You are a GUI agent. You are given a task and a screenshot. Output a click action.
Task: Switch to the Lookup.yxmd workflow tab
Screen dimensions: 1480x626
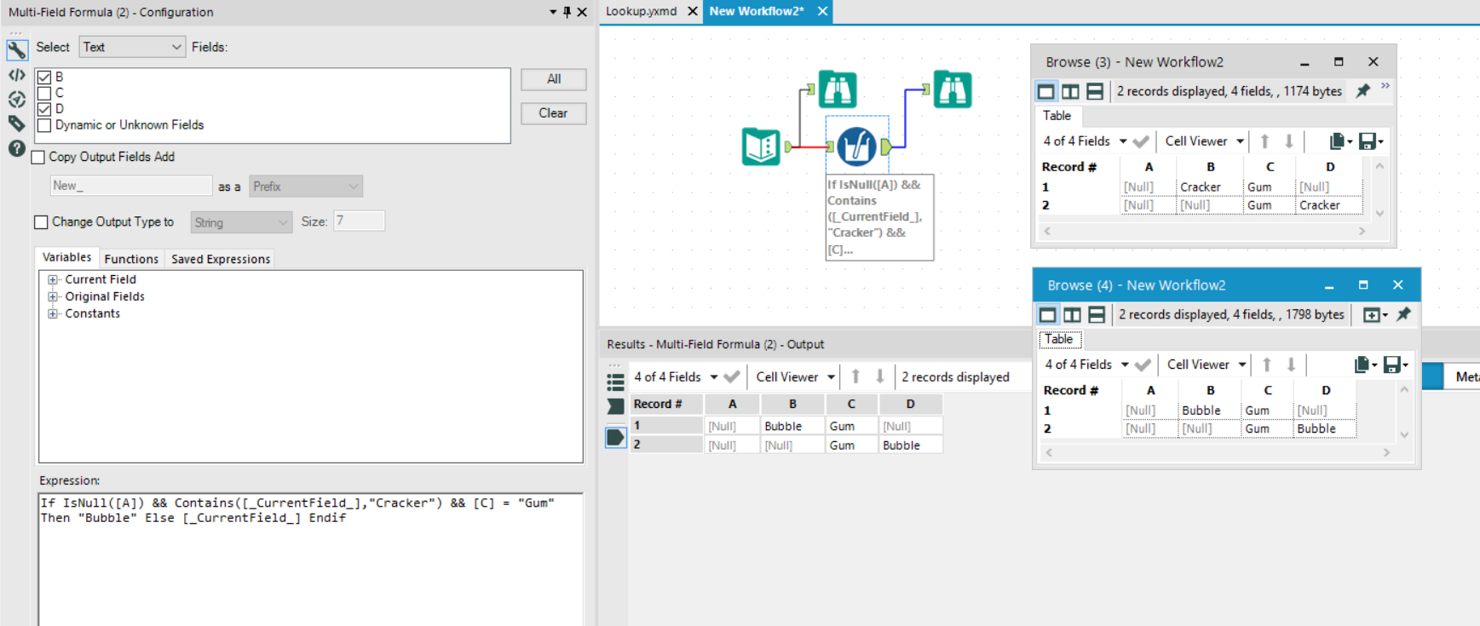[641, 11]
